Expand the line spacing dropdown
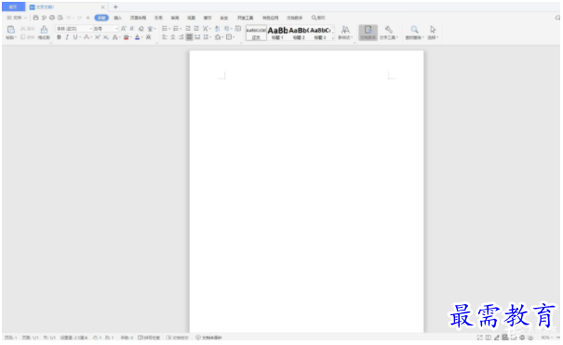563x345 pixels. 210,37
